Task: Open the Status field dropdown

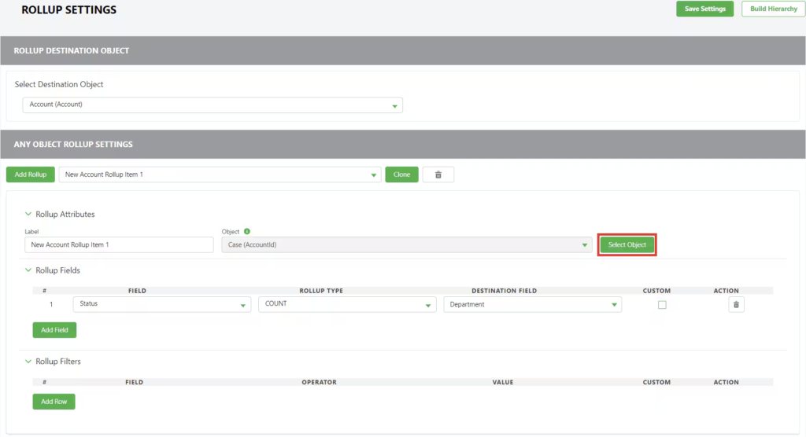Action: (x=162, y=304)
